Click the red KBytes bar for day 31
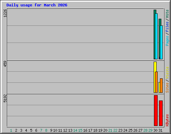This screenshot has width=171, height=134. point(161,113)
